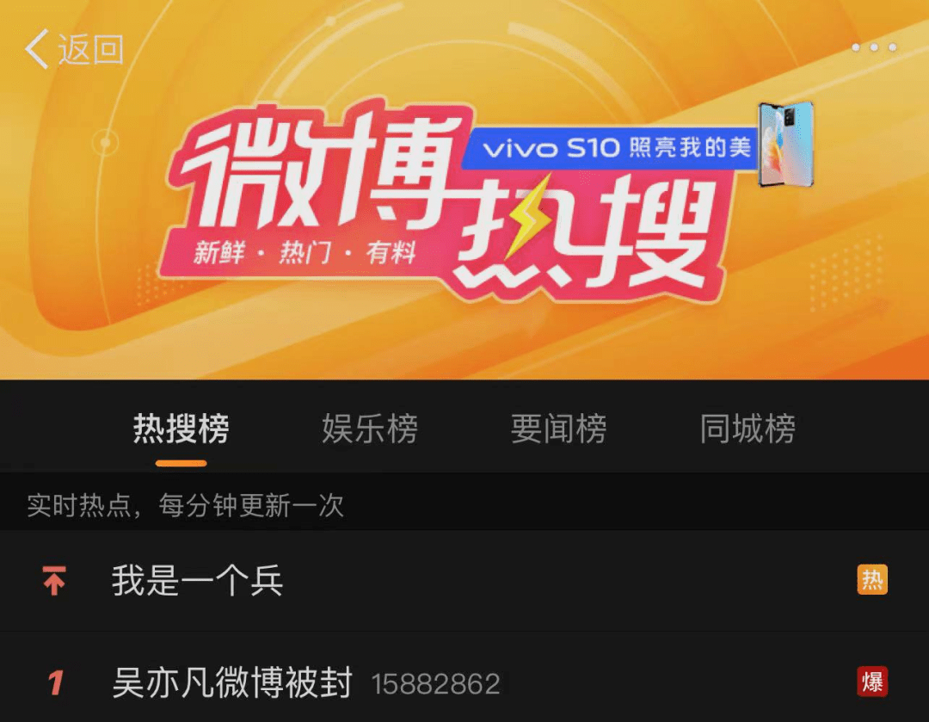
Task: Tap the 返回 back label
Action: 90,49
